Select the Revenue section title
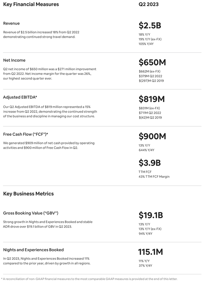 [11, 23]
